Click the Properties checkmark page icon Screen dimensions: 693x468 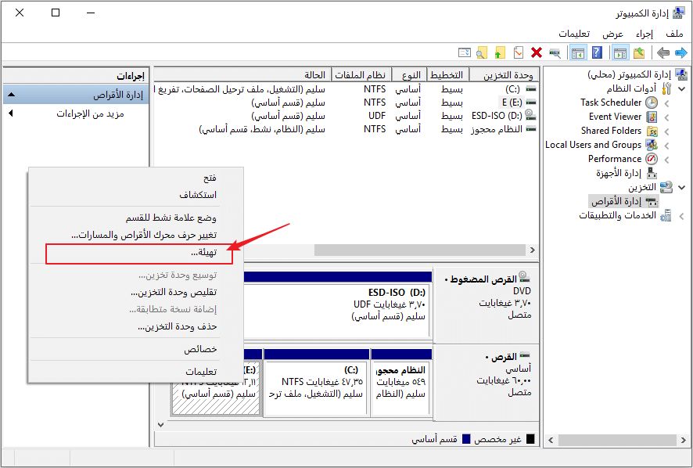point(519,53)
